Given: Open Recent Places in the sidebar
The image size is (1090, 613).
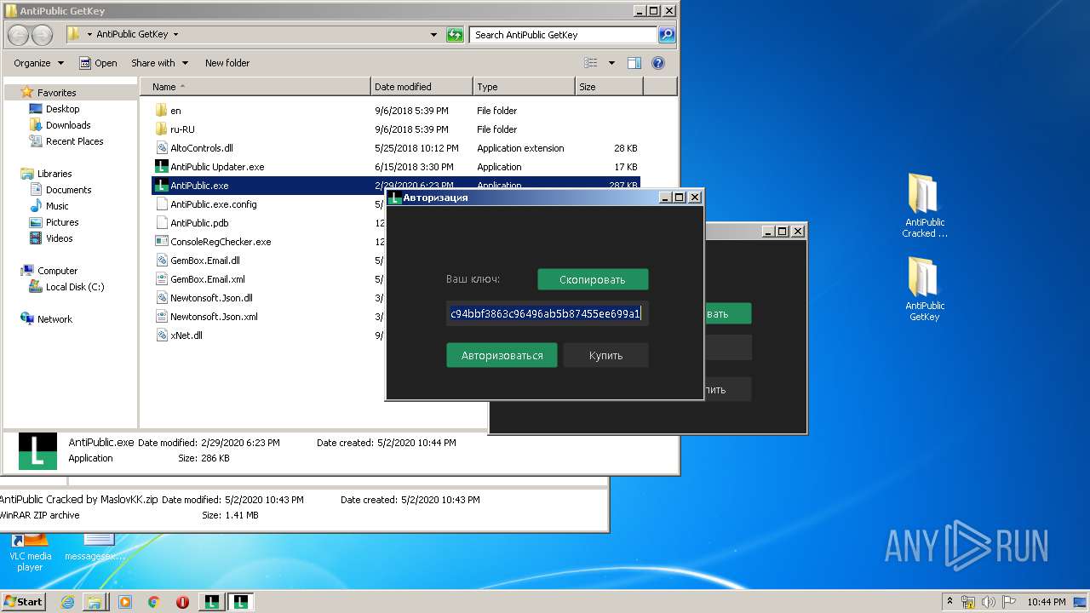Looking at the screenshot, I should tap(74, 141).
